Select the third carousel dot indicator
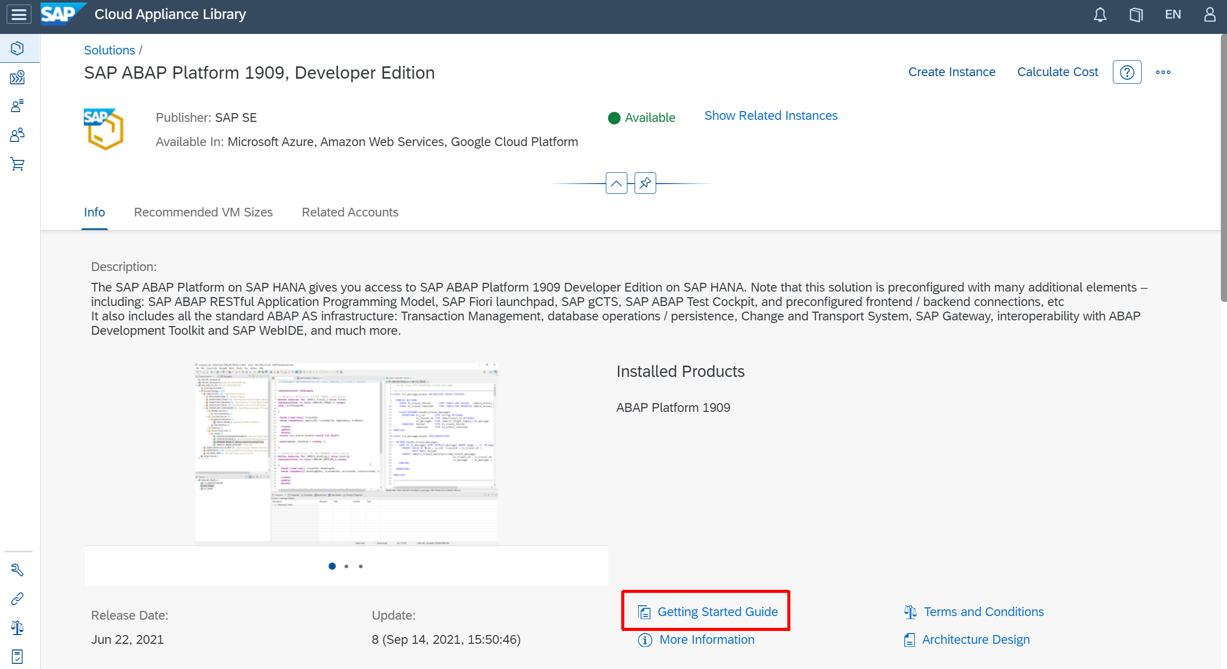The height and width of the screenshot is (669, 1227). click(x=361, y=566)
